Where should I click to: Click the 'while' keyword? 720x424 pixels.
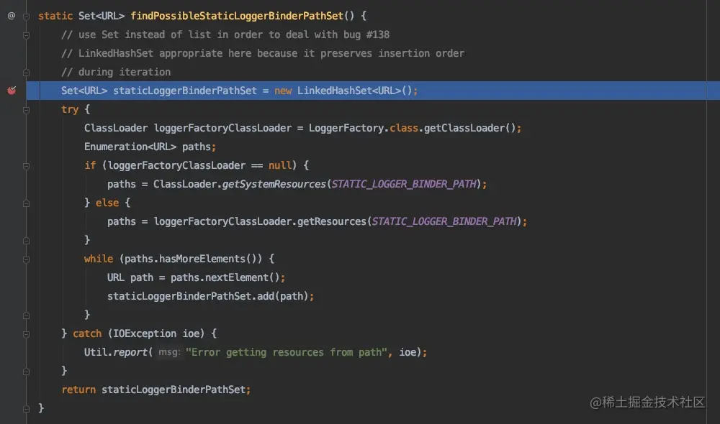coord(98,259)
